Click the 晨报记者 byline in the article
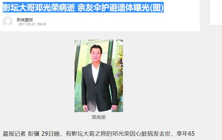This screenshot has width=222, height=140. [14, 134]
